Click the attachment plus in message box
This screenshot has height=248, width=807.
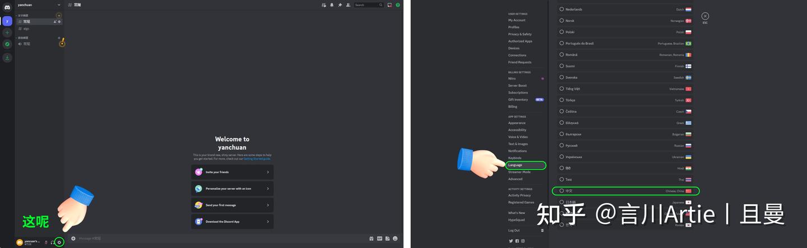pyautogui.click(x=73, y=238)
